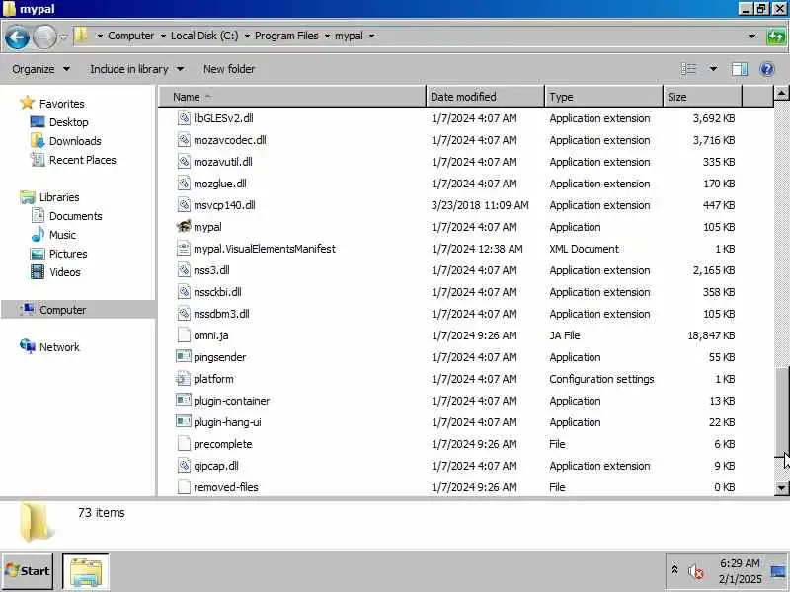Sort by the Size column header

[x=702, y=97]
